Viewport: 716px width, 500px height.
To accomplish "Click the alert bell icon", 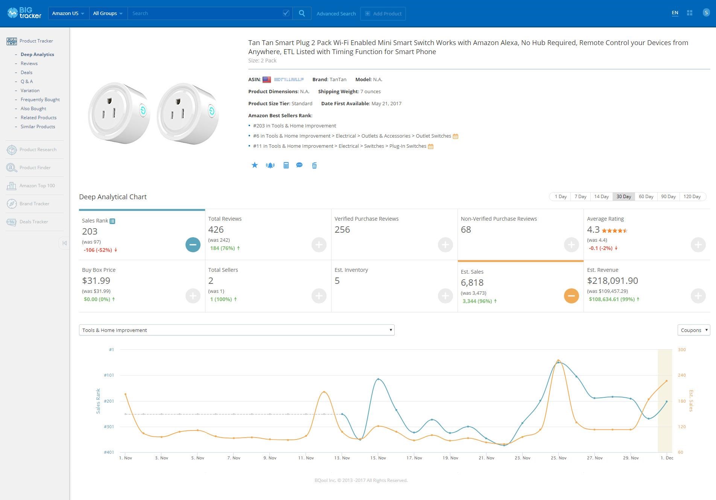I will 270,165.
